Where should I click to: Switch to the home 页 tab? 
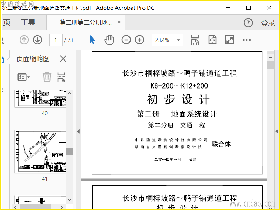tap(6, 22)
